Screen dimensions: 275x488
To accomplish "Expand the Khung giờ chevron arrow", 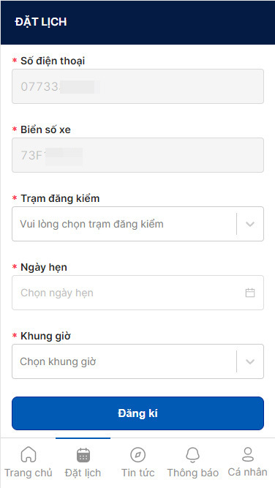I will [x=250, y=361].
